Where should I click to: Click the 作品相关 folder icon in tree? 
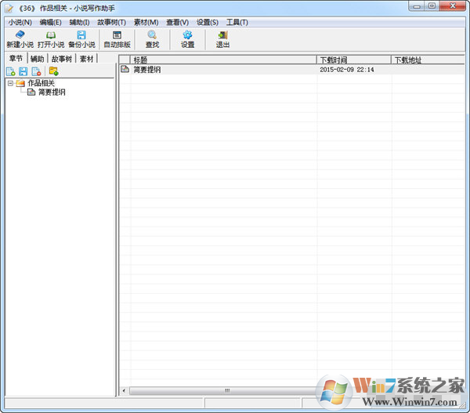(20, 83)
